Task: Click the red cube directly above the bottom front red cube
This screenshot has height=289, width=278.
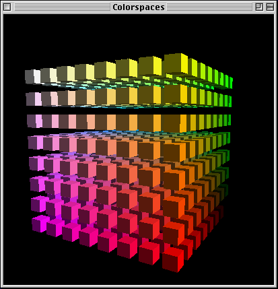Action: [x=174, y=233]
